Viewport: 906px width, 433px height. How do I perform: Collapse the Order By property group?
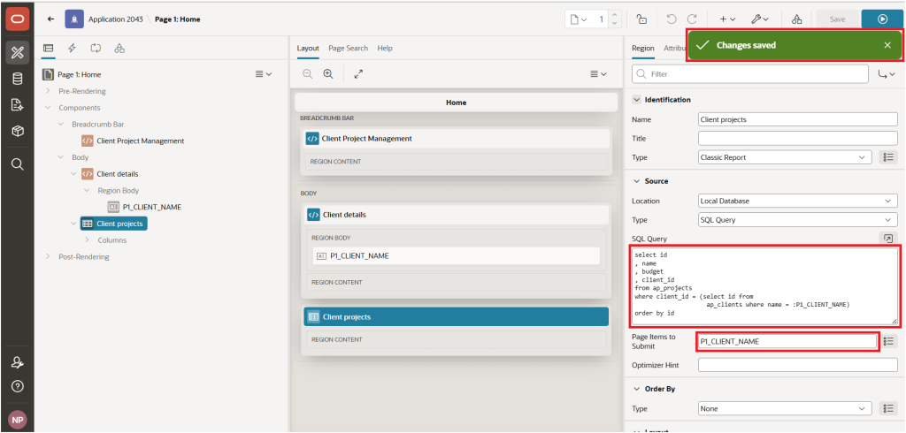tap(637, 389)
